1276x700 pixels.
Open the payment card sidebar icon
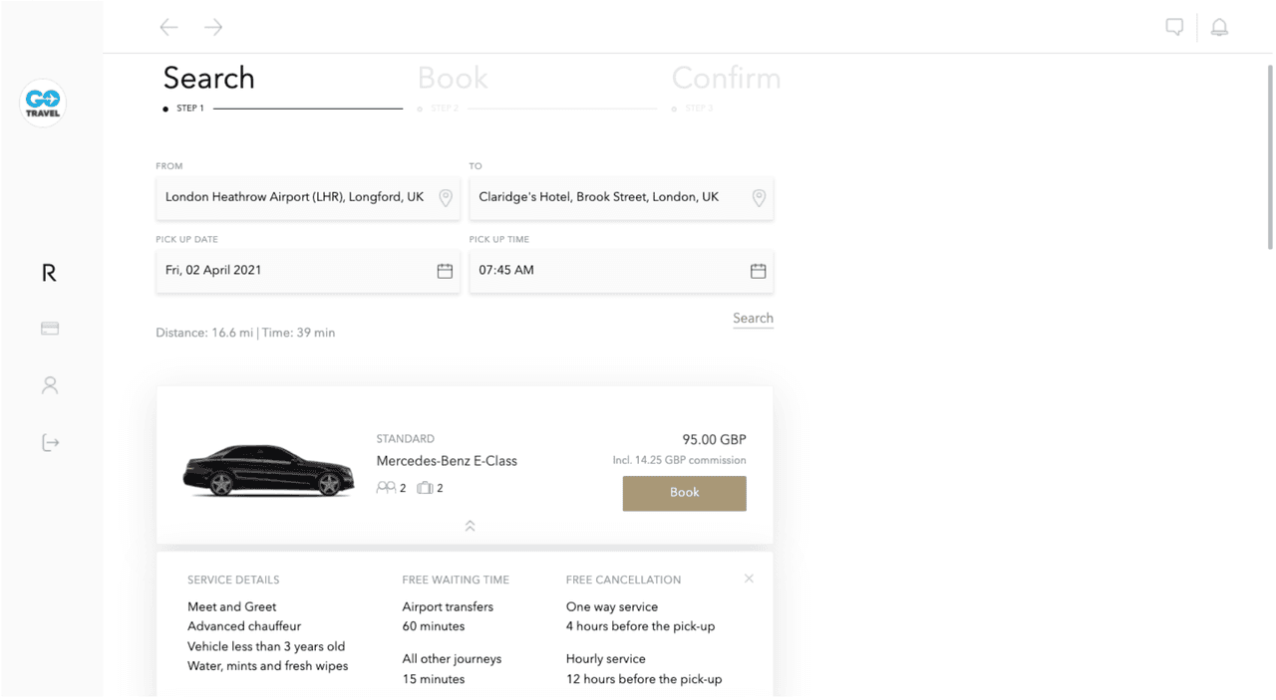(50, 329)
